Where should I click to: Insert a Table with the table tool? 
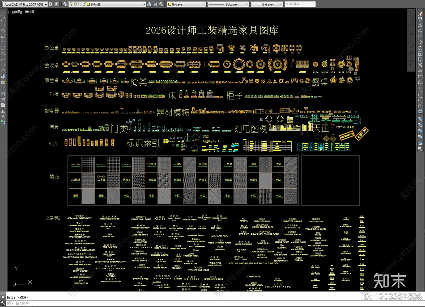[x=3, y=111]
